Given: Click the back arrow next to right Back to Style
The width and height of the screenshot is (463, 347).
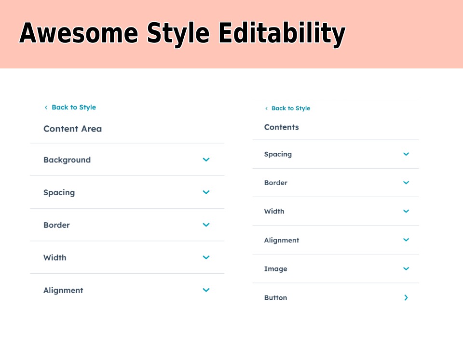Looking at the screenshot, I should (x=266, y=108).
